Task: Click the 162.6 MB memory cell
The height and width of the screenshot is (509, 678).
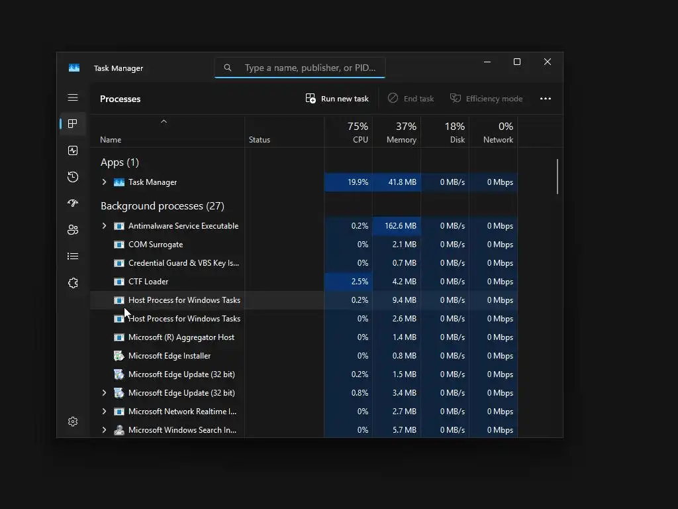Action: [397, 226]
